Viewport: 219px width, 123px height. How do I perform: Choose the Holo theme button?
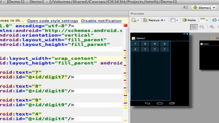point(189,20)
